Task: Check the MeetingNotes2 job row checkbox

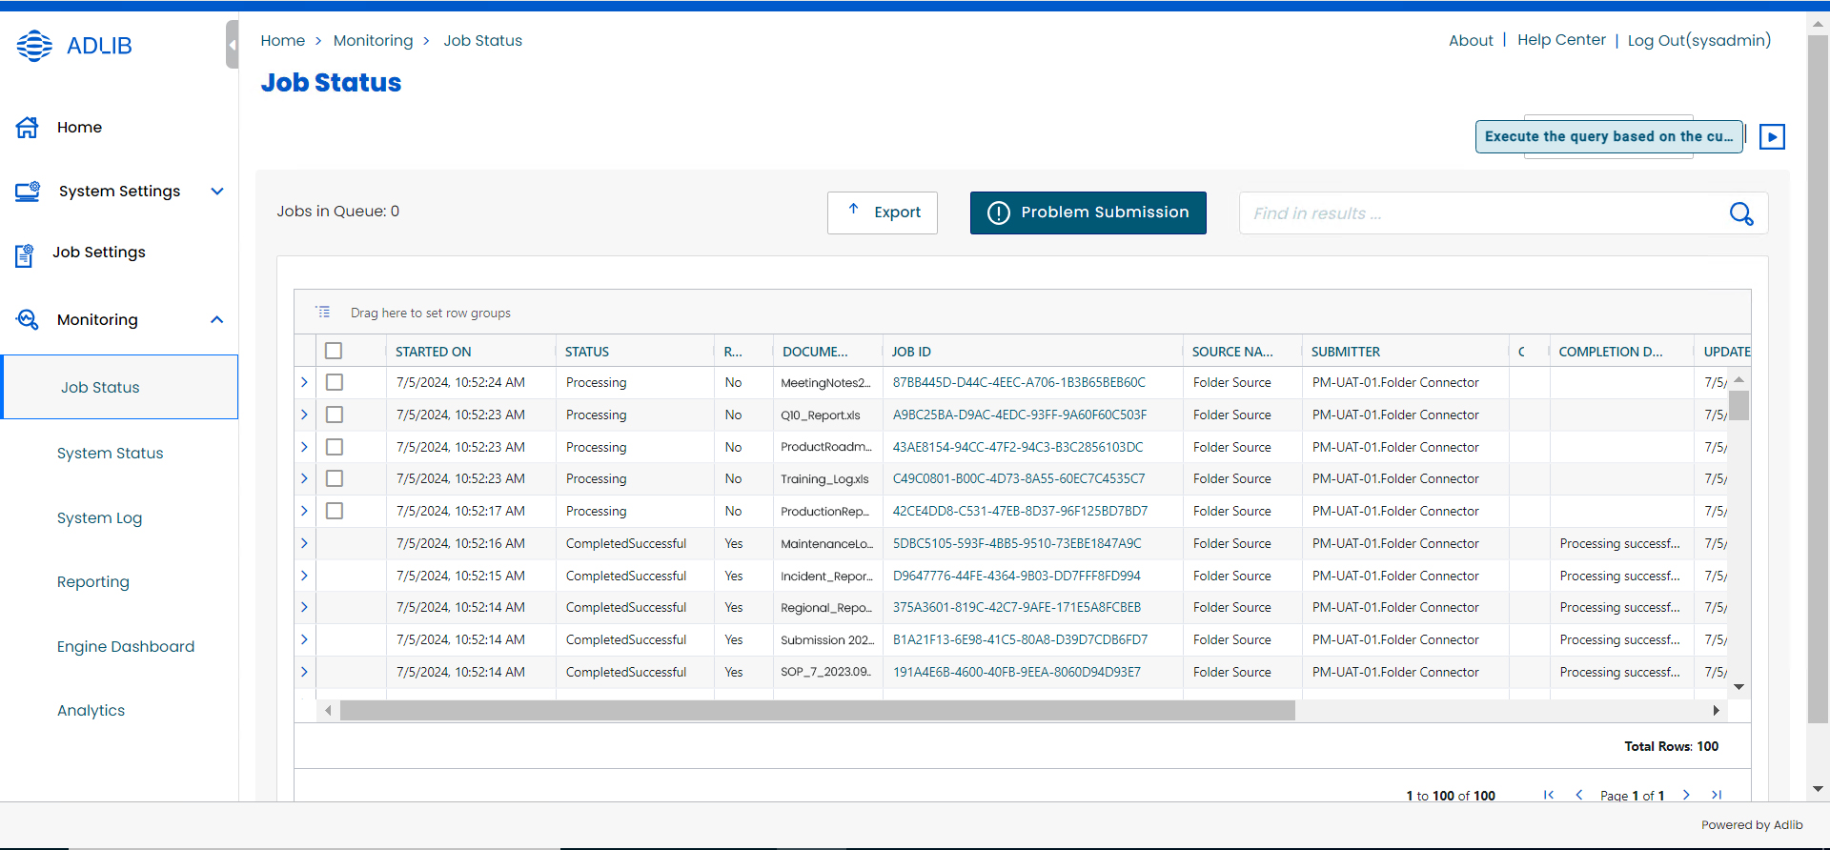Action: click(x=335, y=382)
